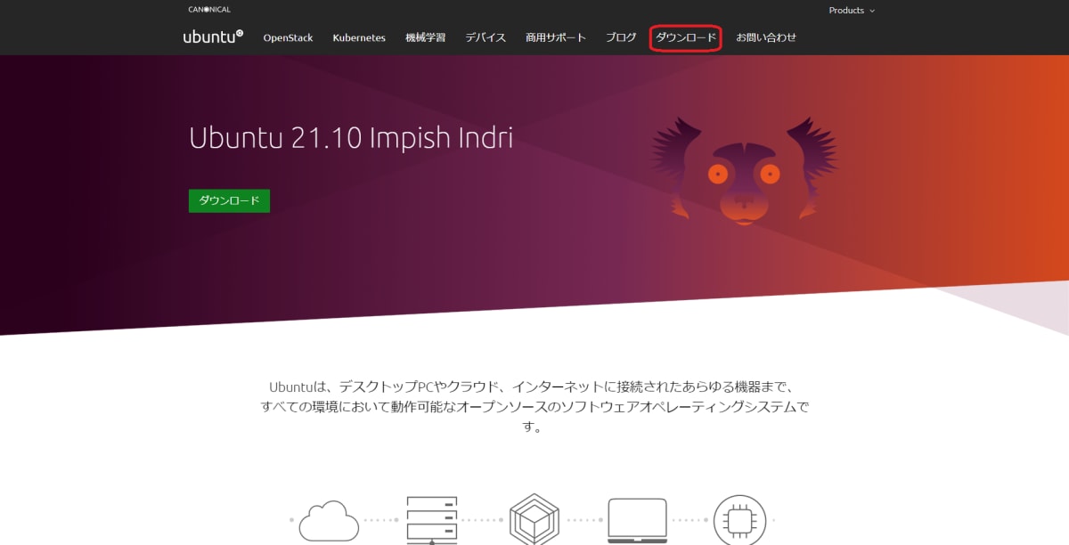Screen dimensions: 1069x545
Task: Click the Ubuntu 21.10 Impish Indri heading
Action: [x=351, y=138]
